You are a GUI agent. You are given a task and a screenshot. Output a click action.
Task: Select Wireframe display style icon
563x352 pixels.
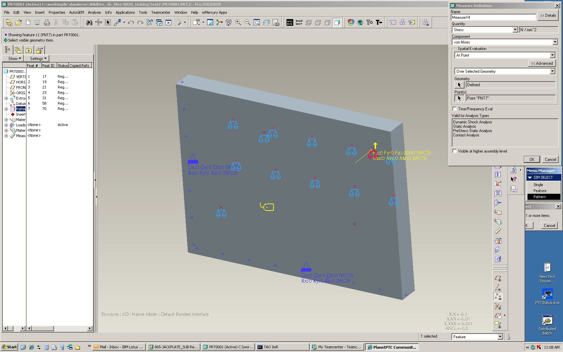coord(309,22)
